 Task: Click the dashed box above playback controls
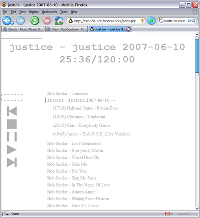pos(12,98)
